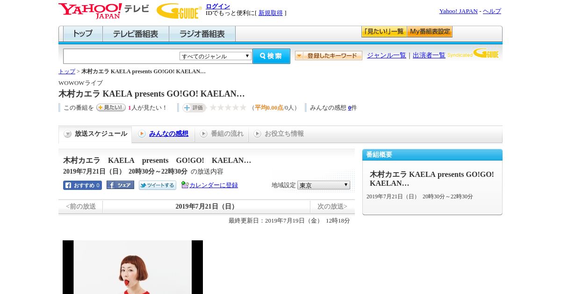
Task: Select the お役立ち情報 tab
Action: point(279,134)
